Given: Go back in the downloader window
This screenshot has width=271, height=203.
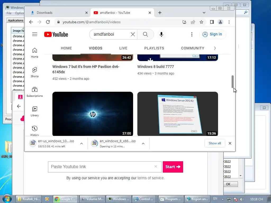Looking at the screenshot, I should pos(19,106).
